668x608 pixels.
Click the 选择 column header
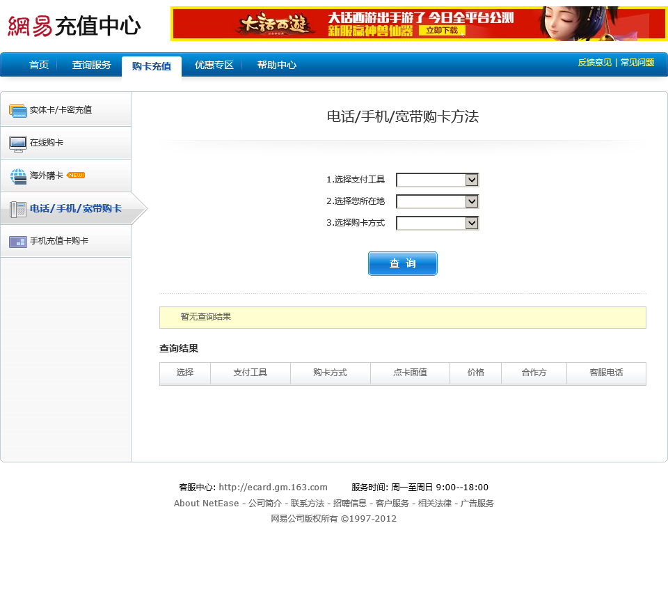click(x=185, y=373)
